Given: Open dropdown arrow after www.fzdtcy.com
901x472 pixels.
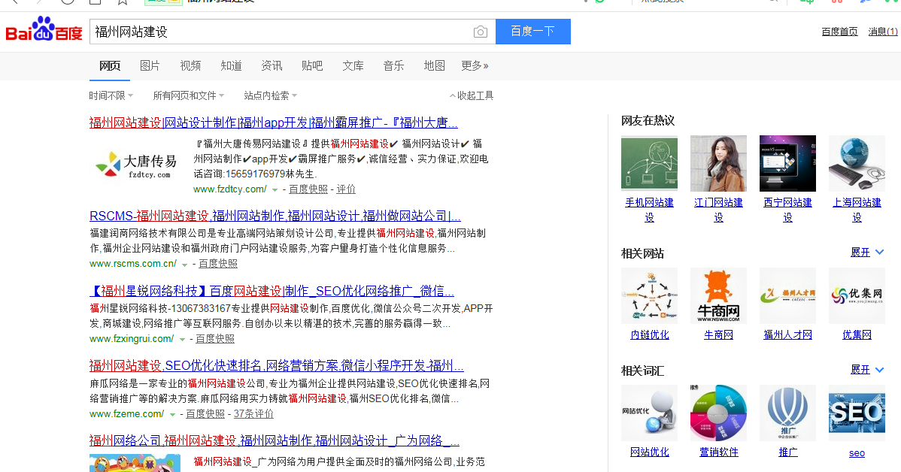Looking at the screenshot, I should tap(275, 189).
